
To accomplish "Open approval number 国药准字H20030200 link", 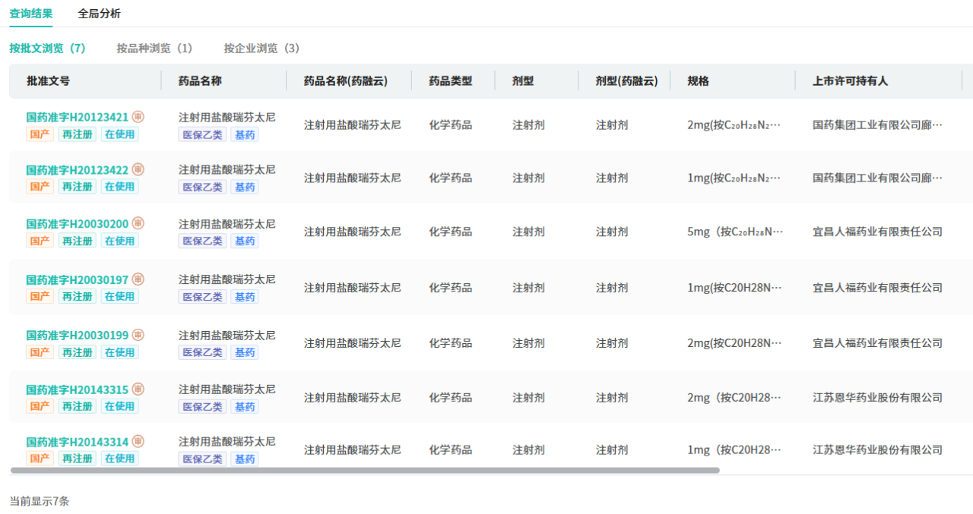I will 77,224.
